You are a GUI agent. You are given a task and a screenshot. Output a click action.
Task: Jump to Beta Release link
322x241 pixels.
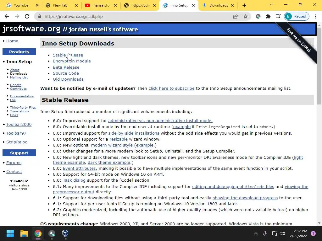[x=66, y=67]
